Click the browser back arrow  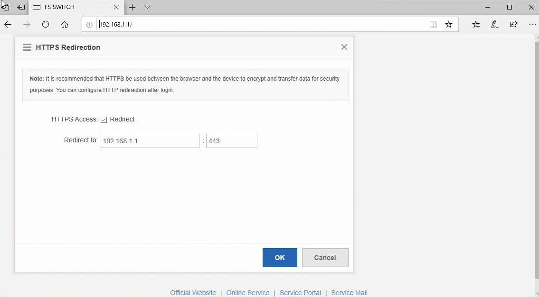click(x=8, y=24)
